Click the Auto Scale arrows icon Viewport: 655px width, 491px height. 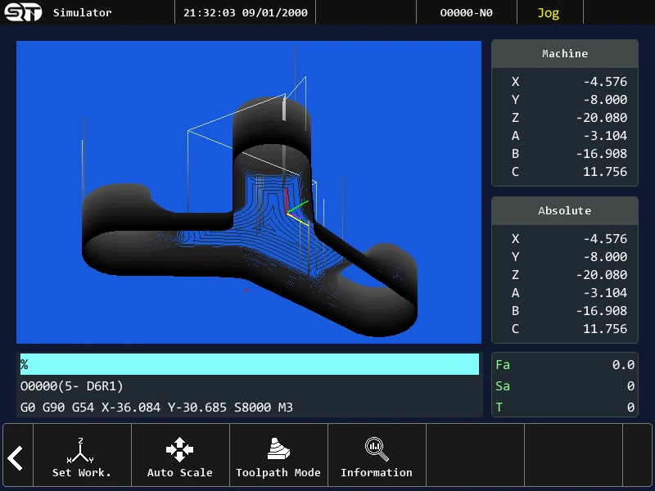179,449
